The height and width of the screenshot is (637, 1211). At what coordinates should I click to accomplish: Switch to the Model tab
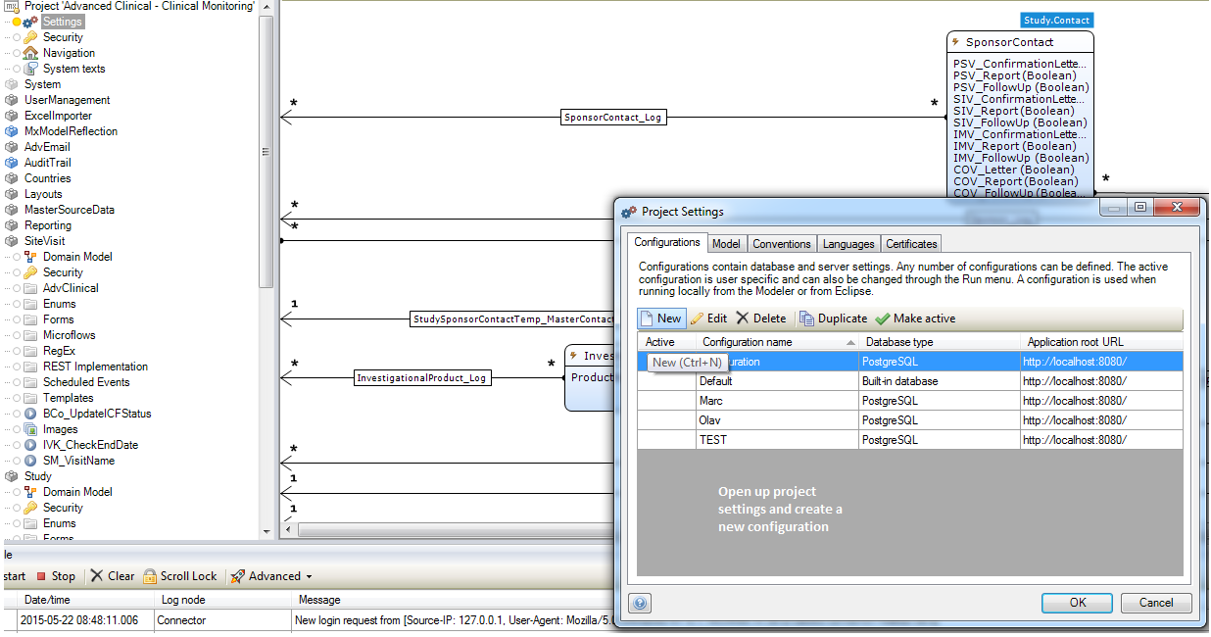[x=726, y=244]
